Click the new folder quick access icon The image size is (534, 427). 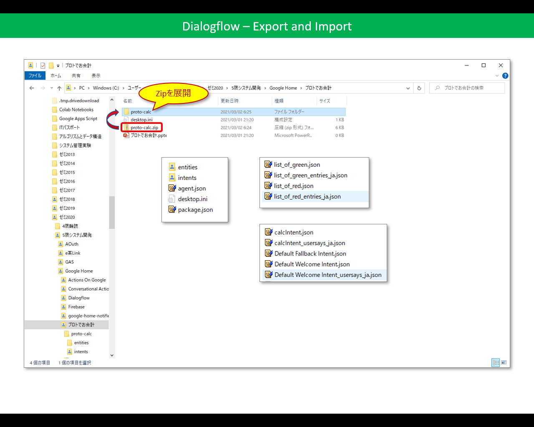pos(51,65)
